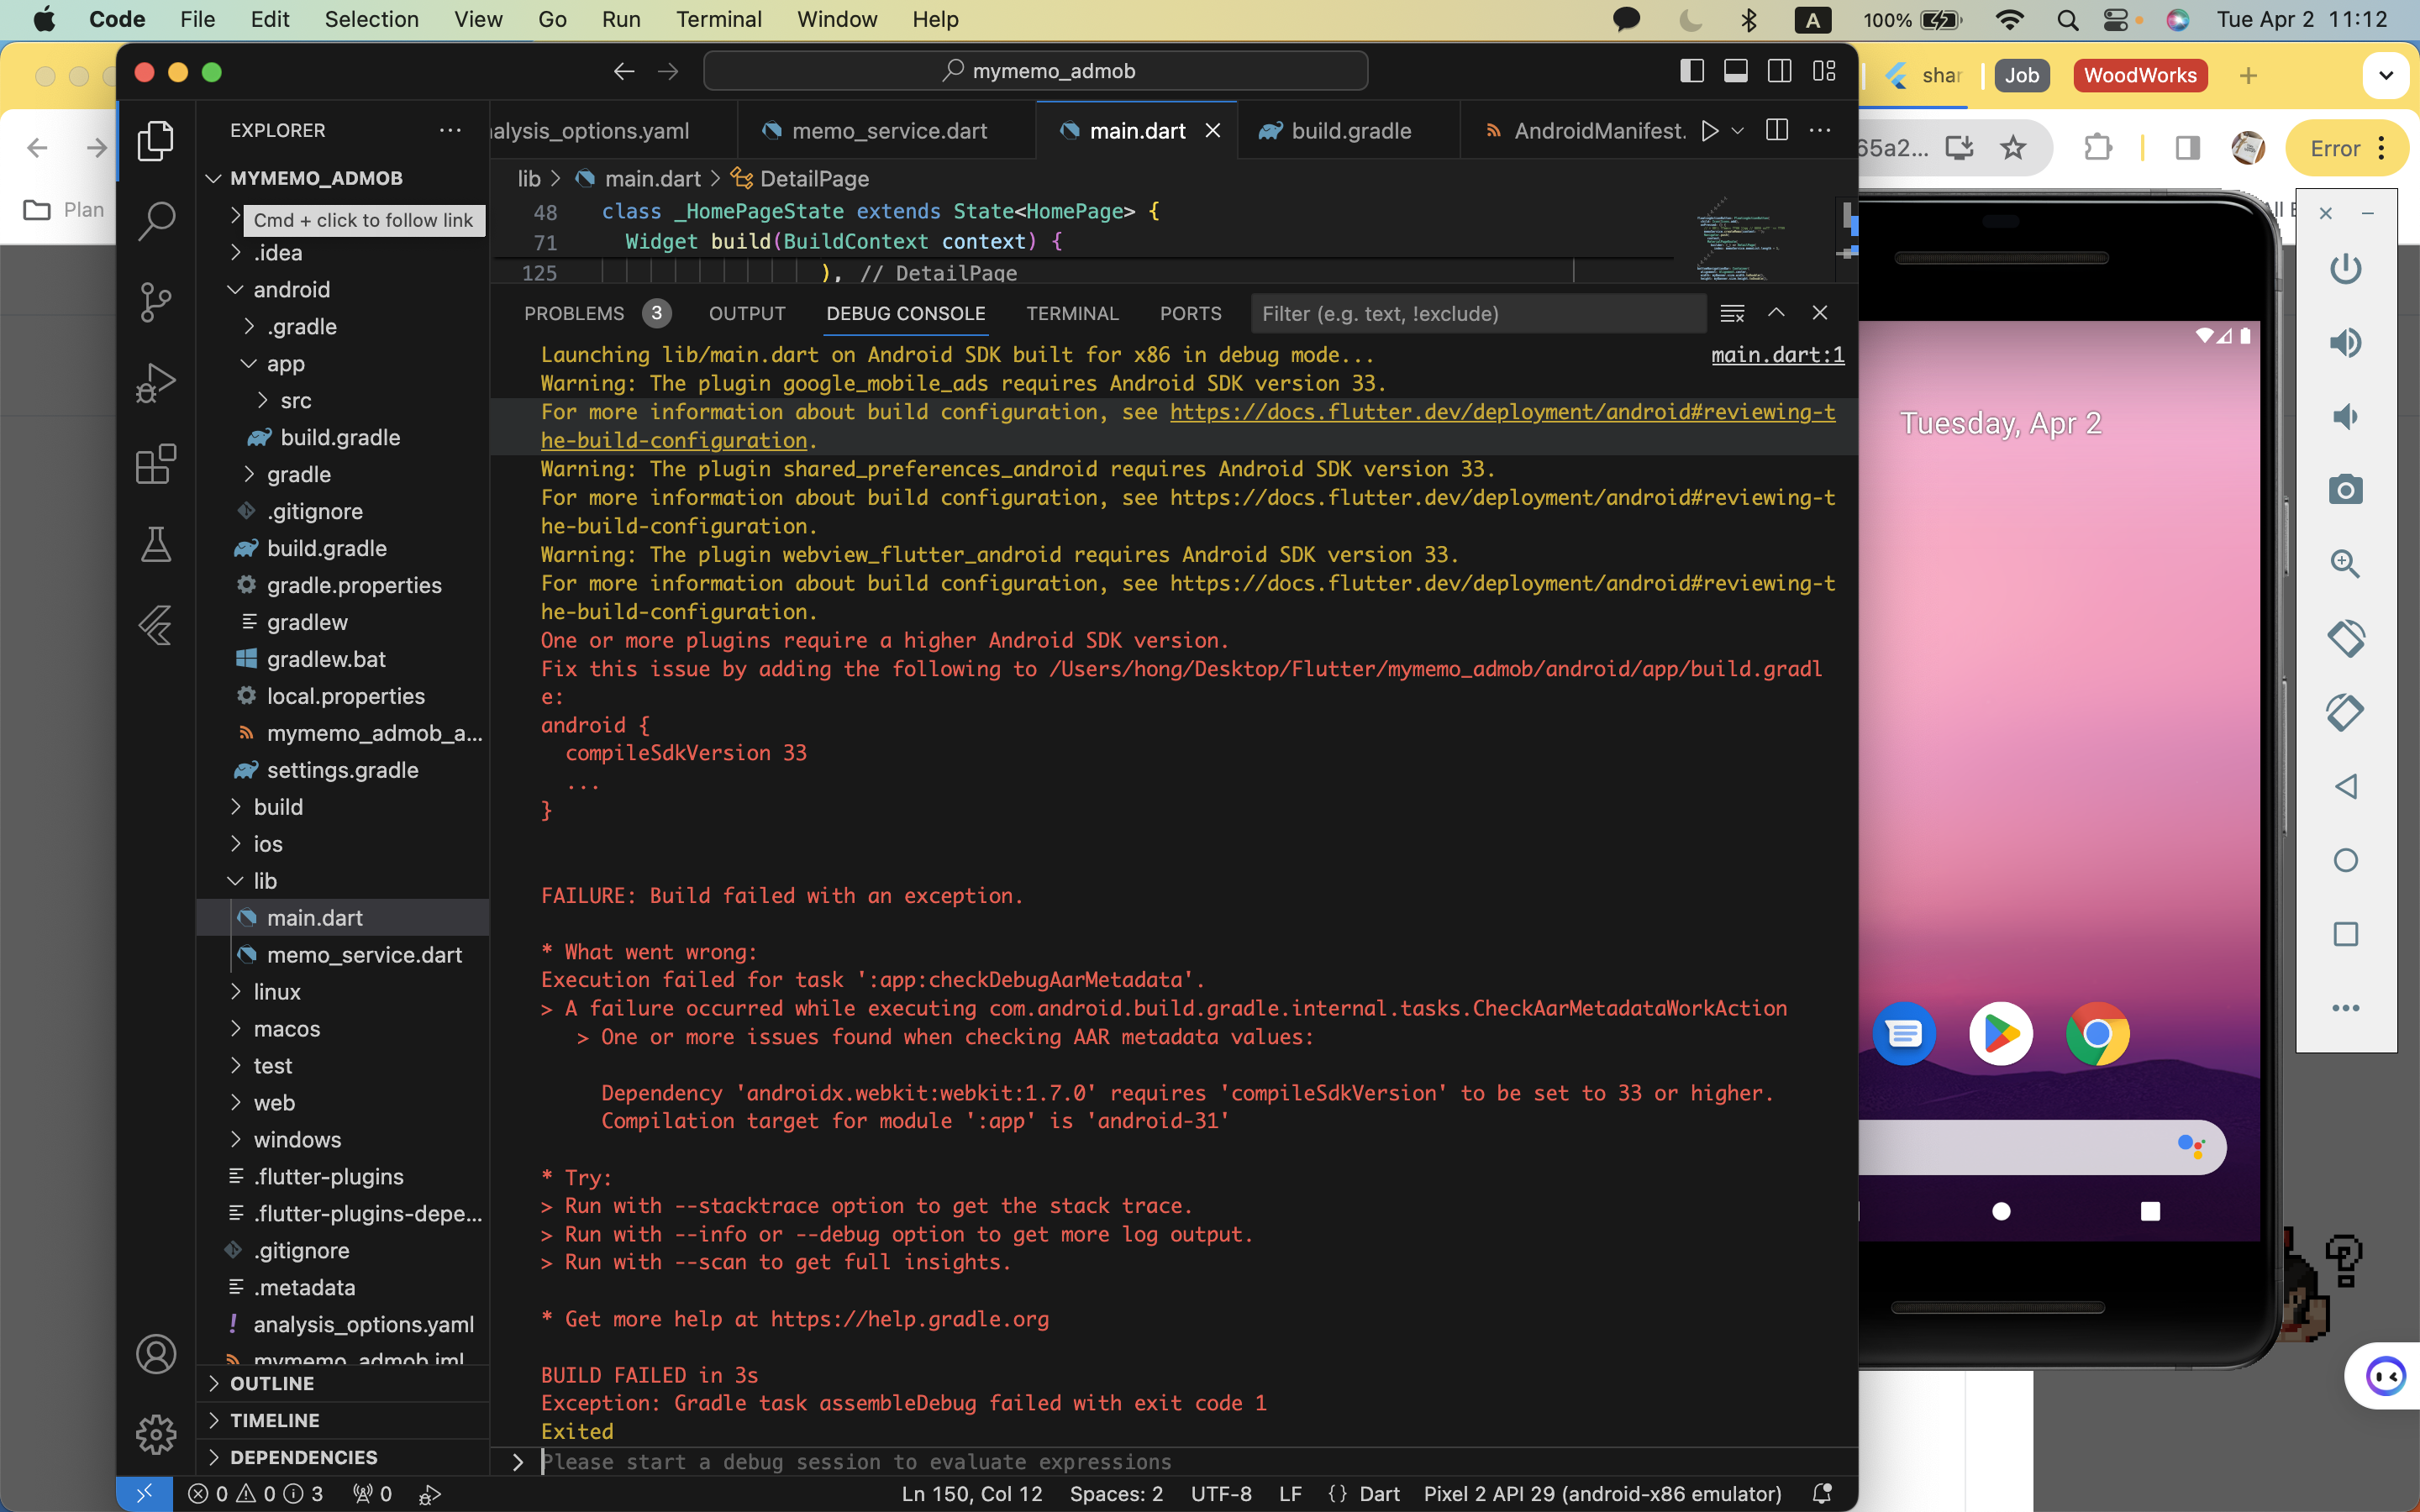Open the emulator extended controls ellipsis
Viewport: 2420px width, 1512px height.
[2345, 1008]
